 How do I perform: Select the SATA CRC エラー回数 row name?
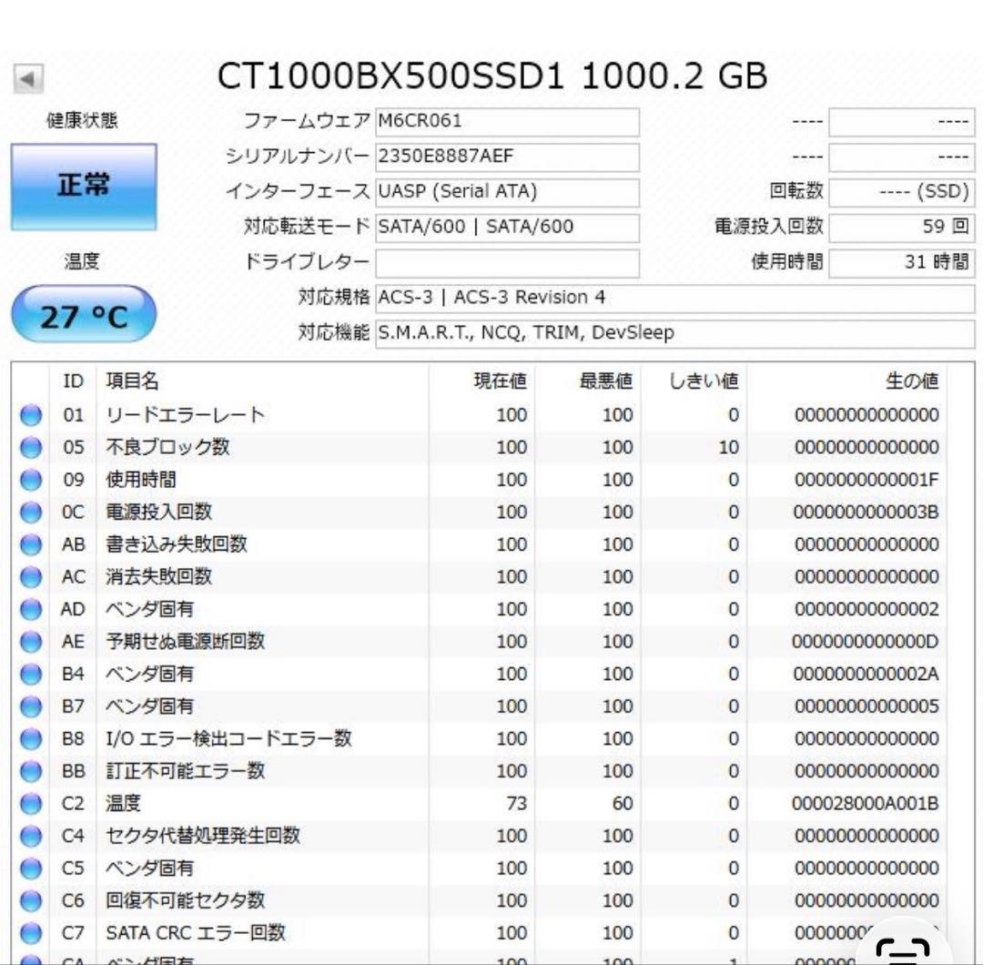click(196, 933)
